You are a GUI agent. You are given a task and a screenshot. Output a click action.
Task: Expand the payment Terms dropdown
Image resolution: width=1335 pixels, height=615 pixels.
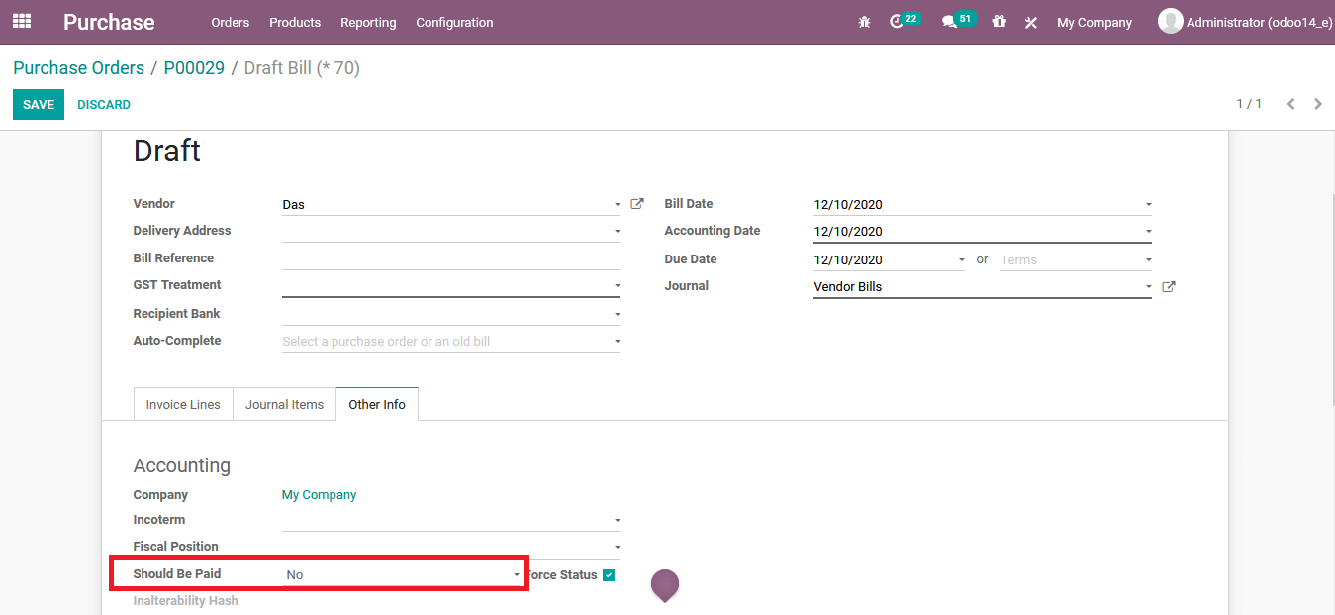(1148, 260)
